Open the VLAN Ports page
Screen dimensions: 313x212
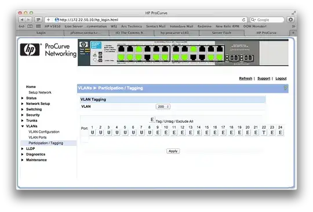37,137
